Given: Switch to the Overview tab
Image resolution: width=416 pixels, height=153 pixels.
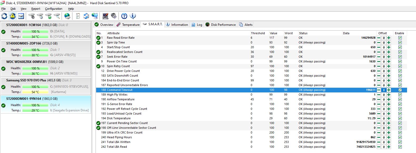Looking at the screenshot, I should click(x=104, y=24).
